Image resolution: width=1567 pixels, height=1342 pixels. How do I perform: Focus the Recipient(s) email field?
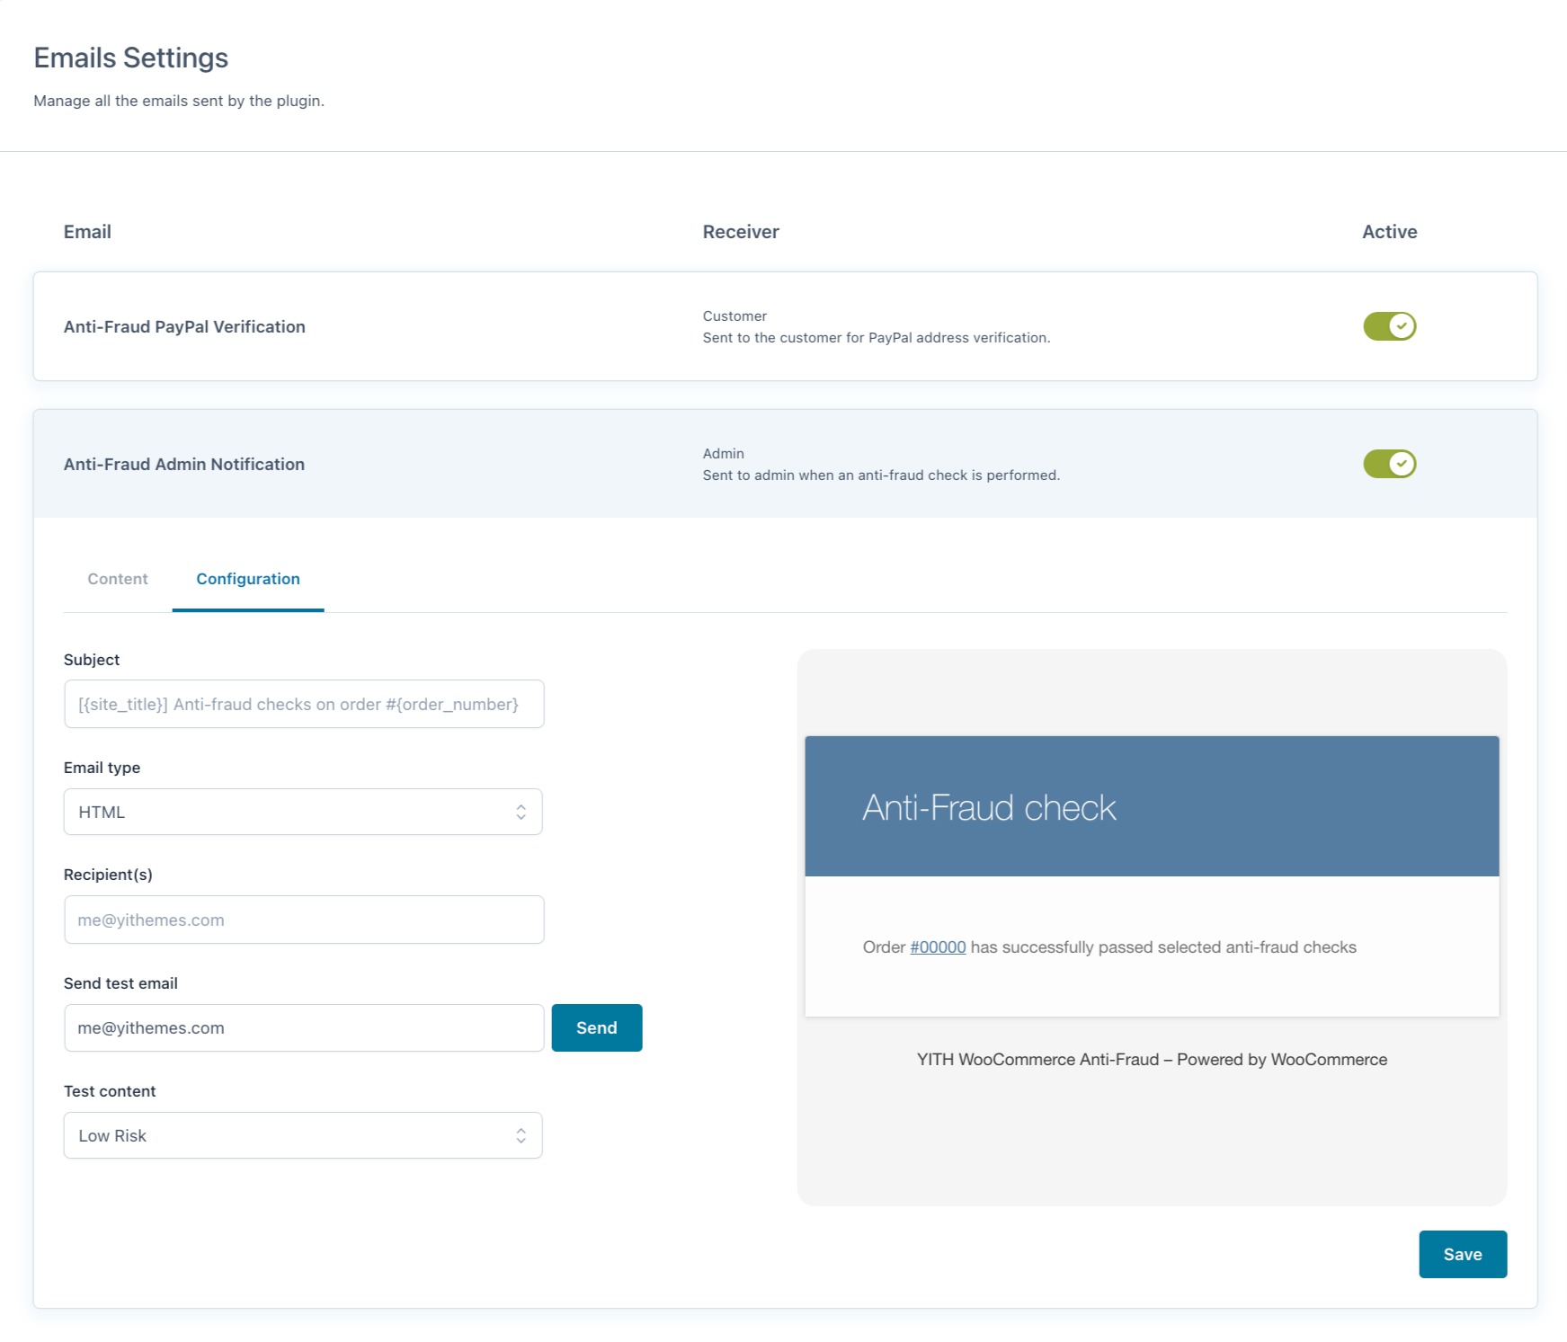(304, 920)
